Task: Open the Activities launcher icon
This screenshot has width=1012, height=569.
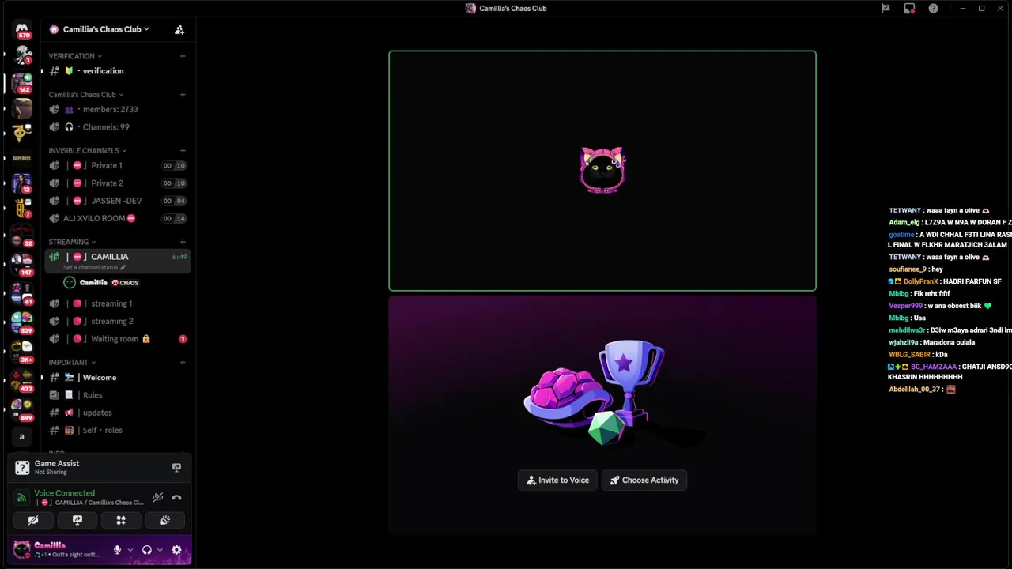Action: 121,520
